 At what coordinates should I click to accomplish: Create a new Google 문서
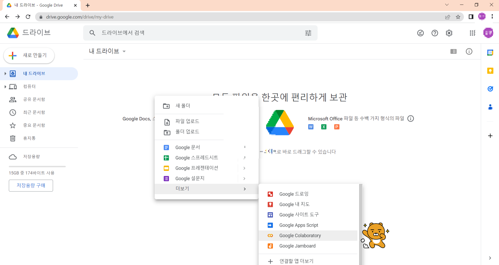point(196,147)
